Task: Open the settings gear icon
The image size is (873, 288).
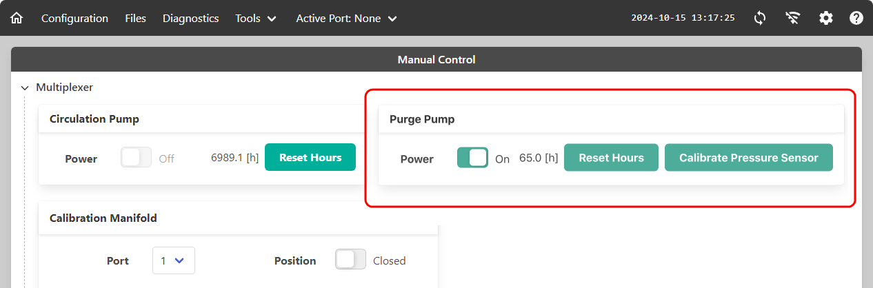Action: (x=826, y=19)
